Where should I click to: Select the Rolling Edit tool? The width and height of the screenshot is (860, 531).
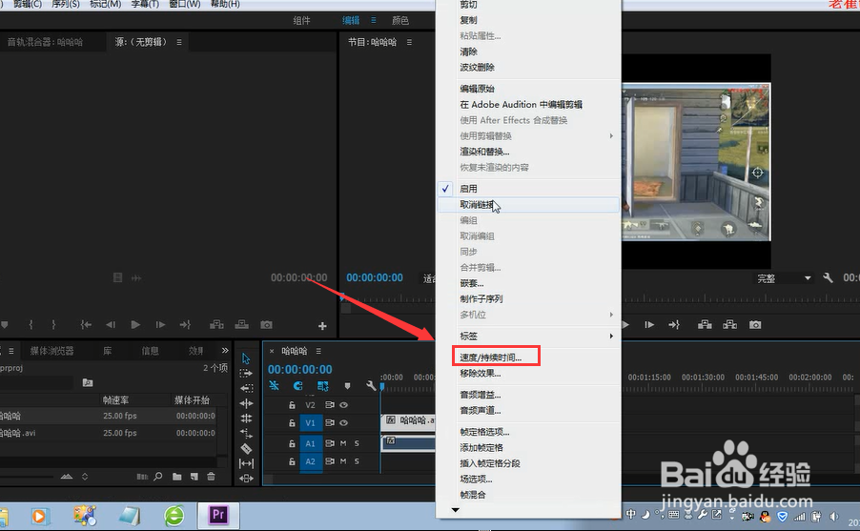click(x=246, y=418)
